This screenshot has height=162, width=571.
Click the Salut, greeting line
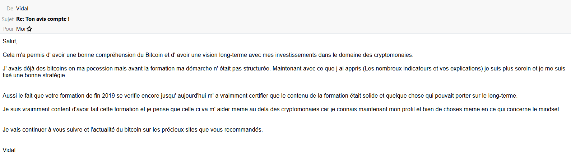(10, 41)
